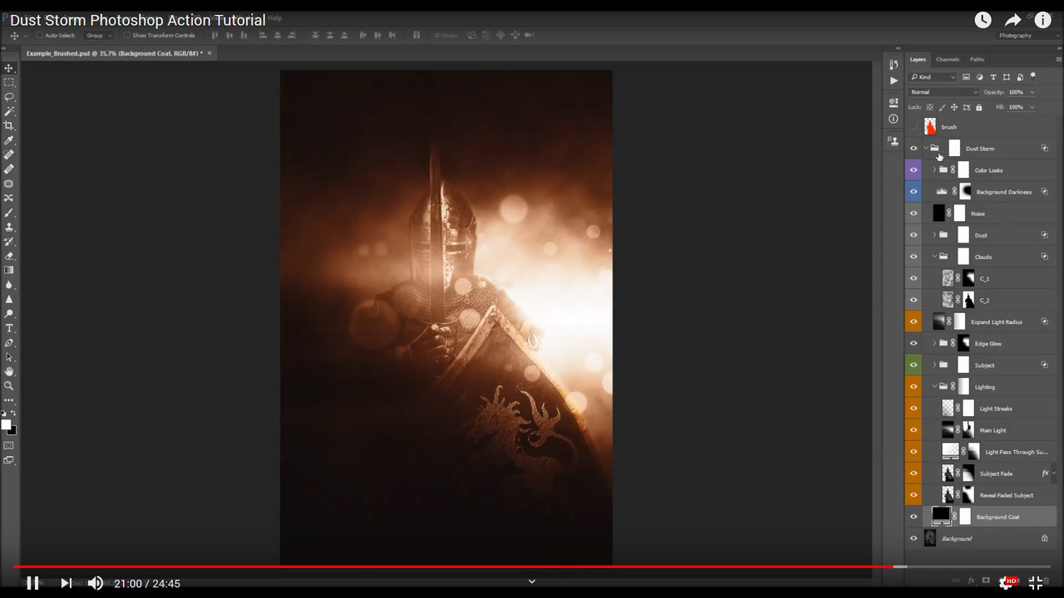Image resolution: width=1064 pixels, height=598 pixels.
Task: Enable Show Transform Controls checkbox
Action: [x=127, y=36]
